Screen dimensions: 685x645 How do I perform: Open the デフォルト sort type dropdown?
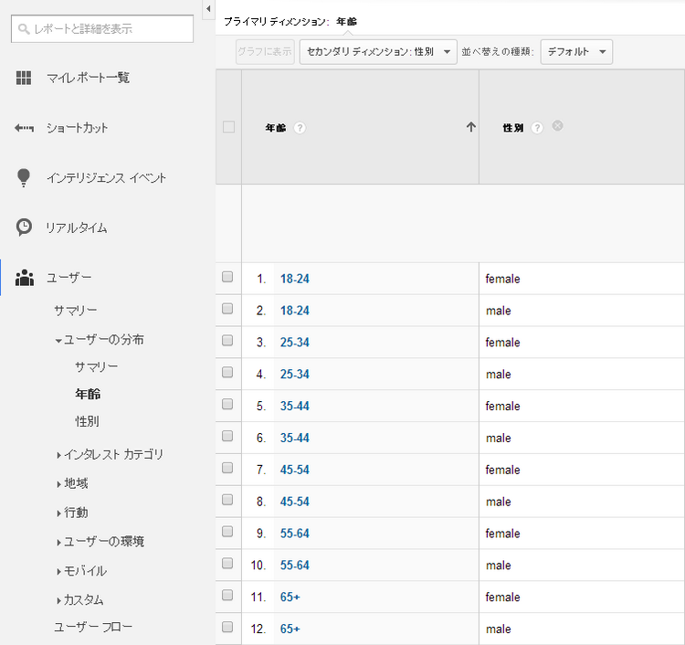(576, 52)
